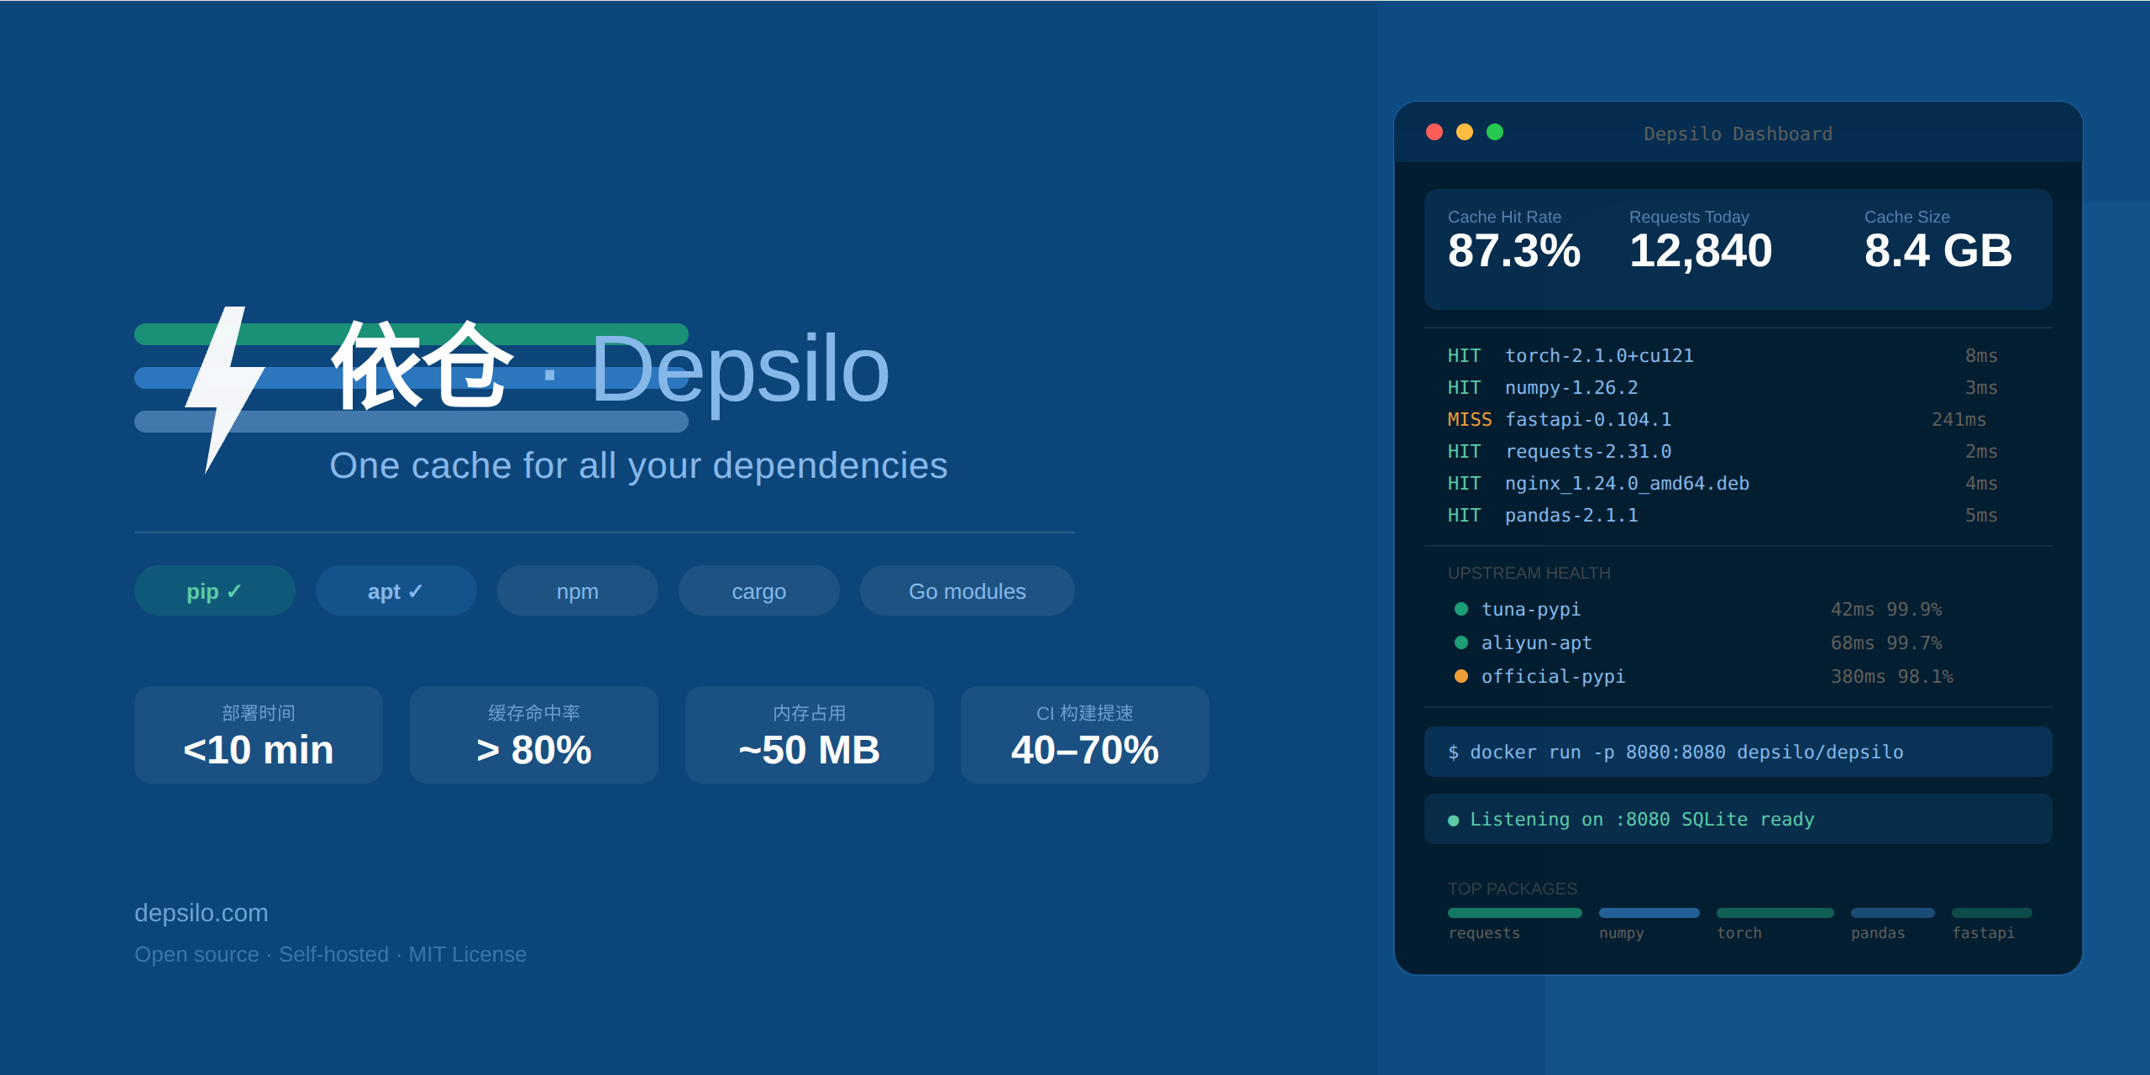Click the docker run command box
This screenshot has width=2150, height=1075.
[1738, 752]
